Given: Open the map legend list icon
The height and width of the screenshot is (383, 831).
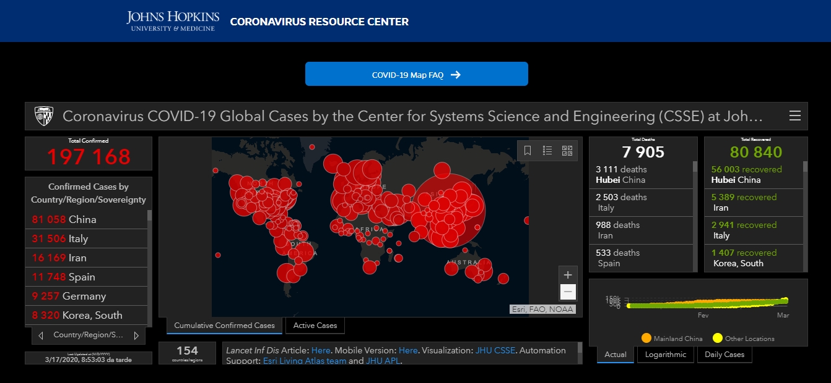Looking at the screenshot, I should [x=547, y=150].
